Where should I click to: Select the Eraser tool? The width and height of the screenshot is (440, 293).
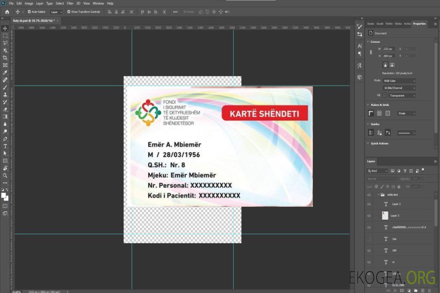coord(5,109)
